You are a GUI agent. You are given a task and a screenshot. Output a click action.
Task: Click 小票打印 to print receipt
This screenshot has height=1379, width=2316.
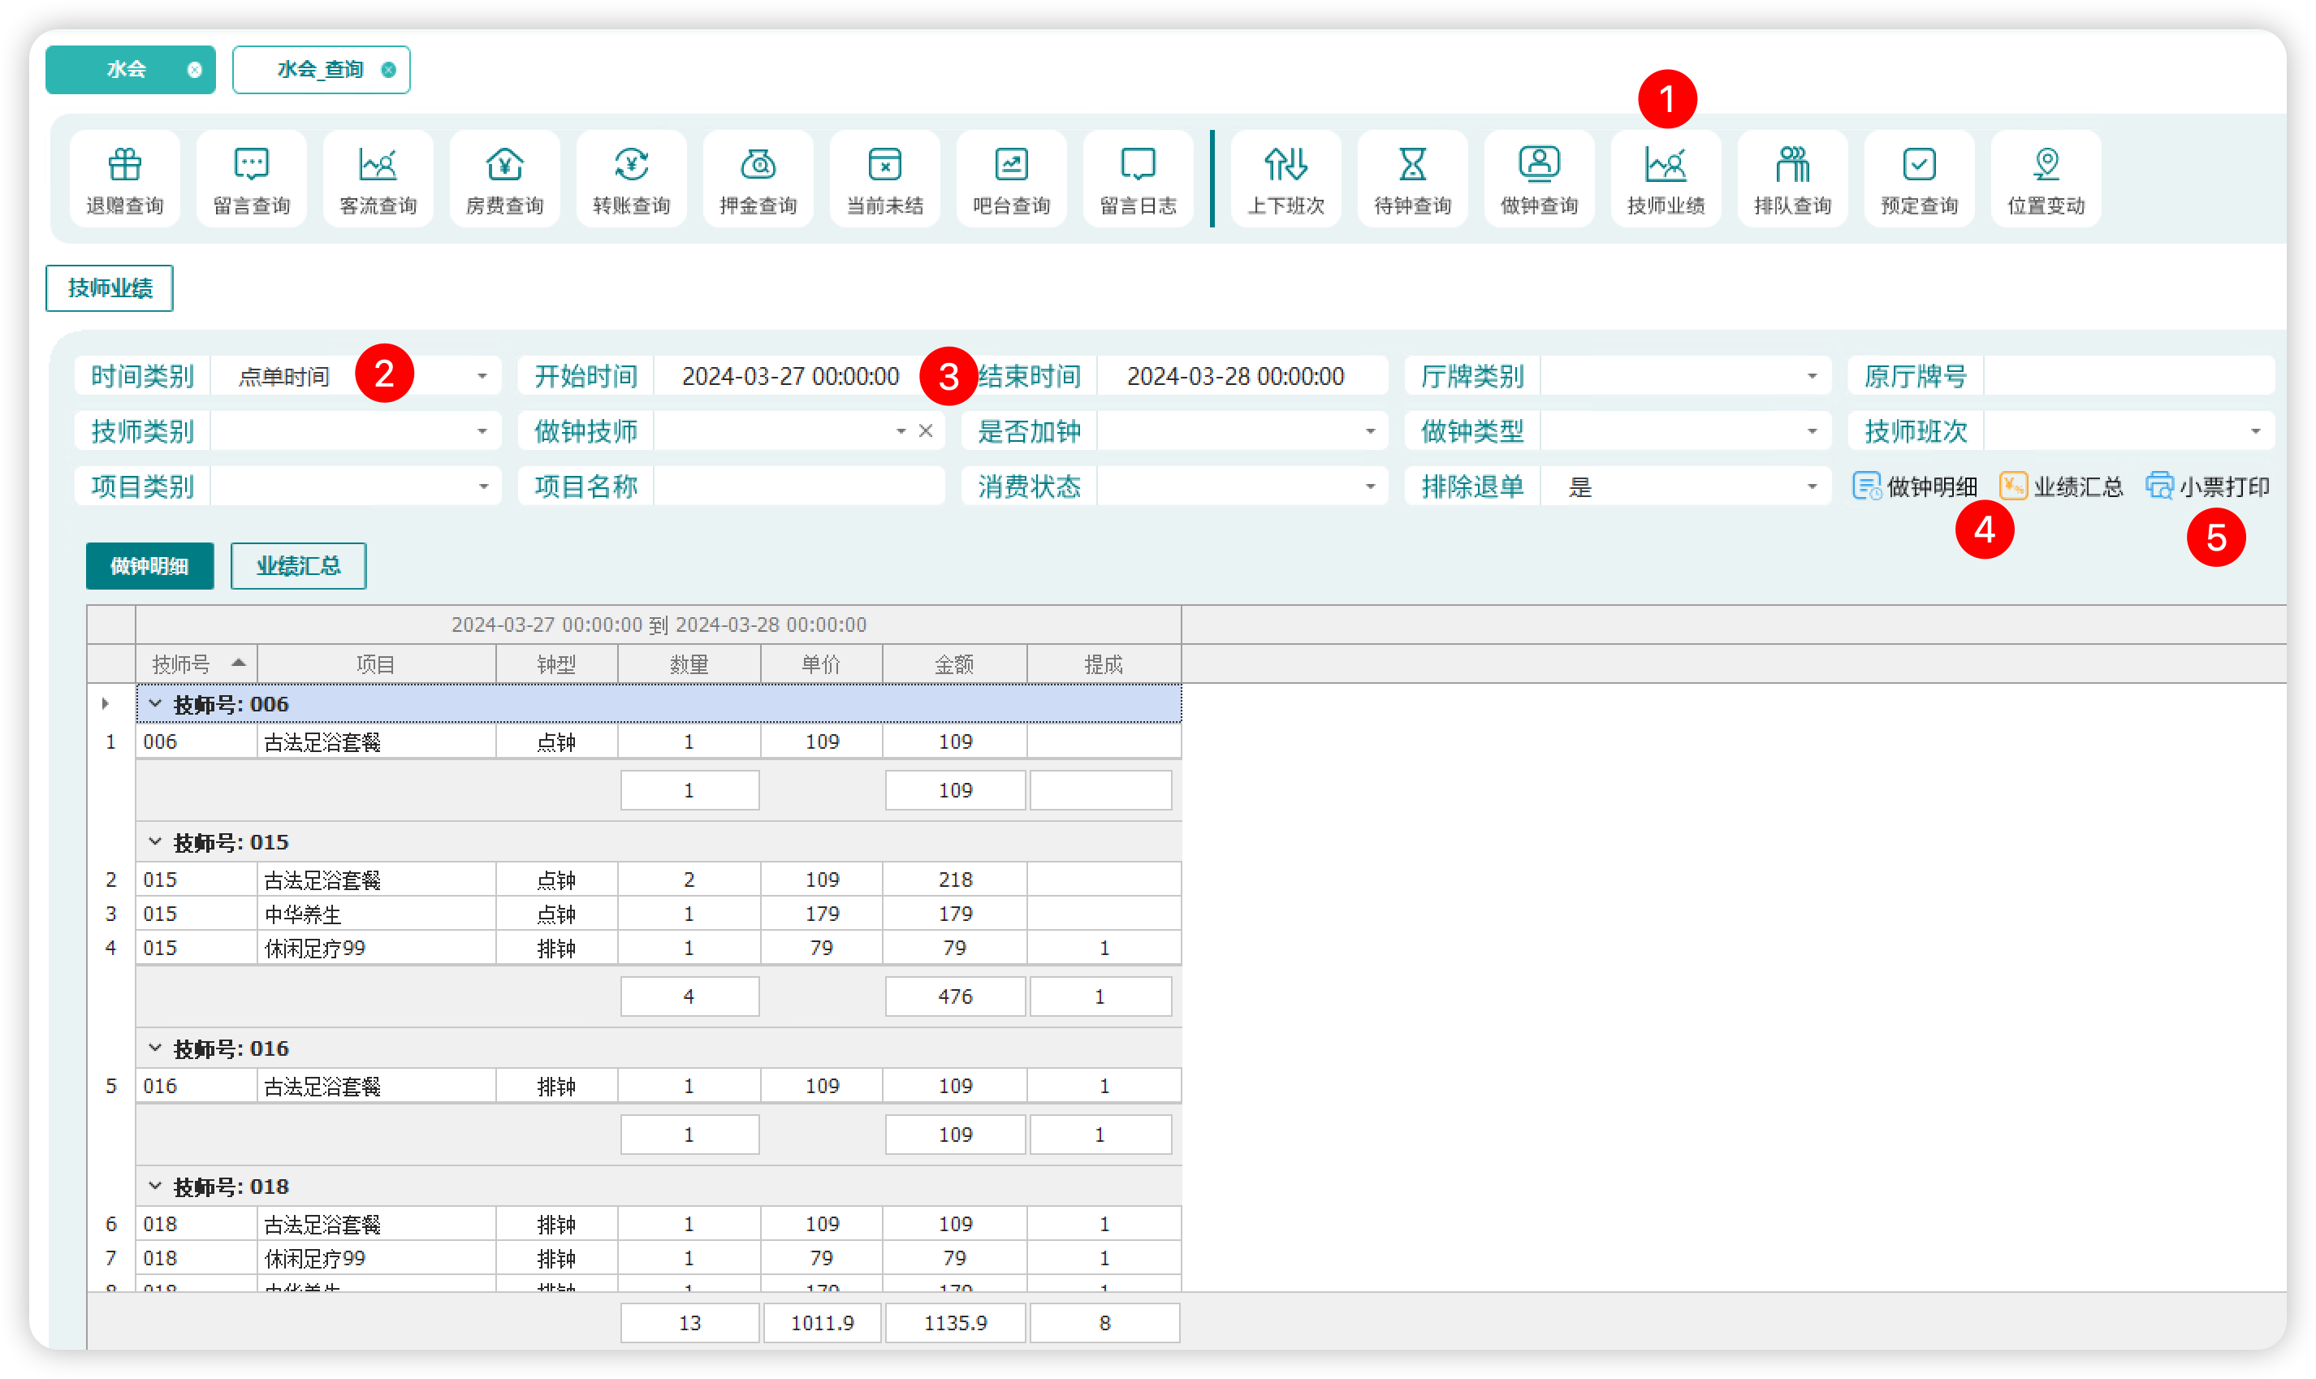[2207, 487]
